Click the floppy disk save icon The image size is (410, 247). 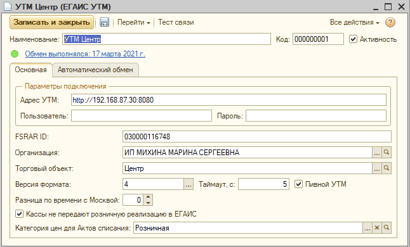tap(104, 22)
